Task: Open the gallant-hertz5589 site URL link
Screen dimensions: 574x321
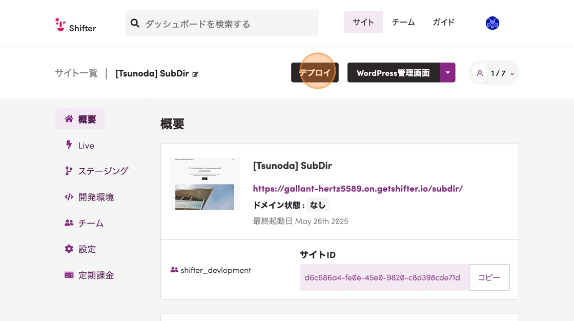Action: pos(358,189)
